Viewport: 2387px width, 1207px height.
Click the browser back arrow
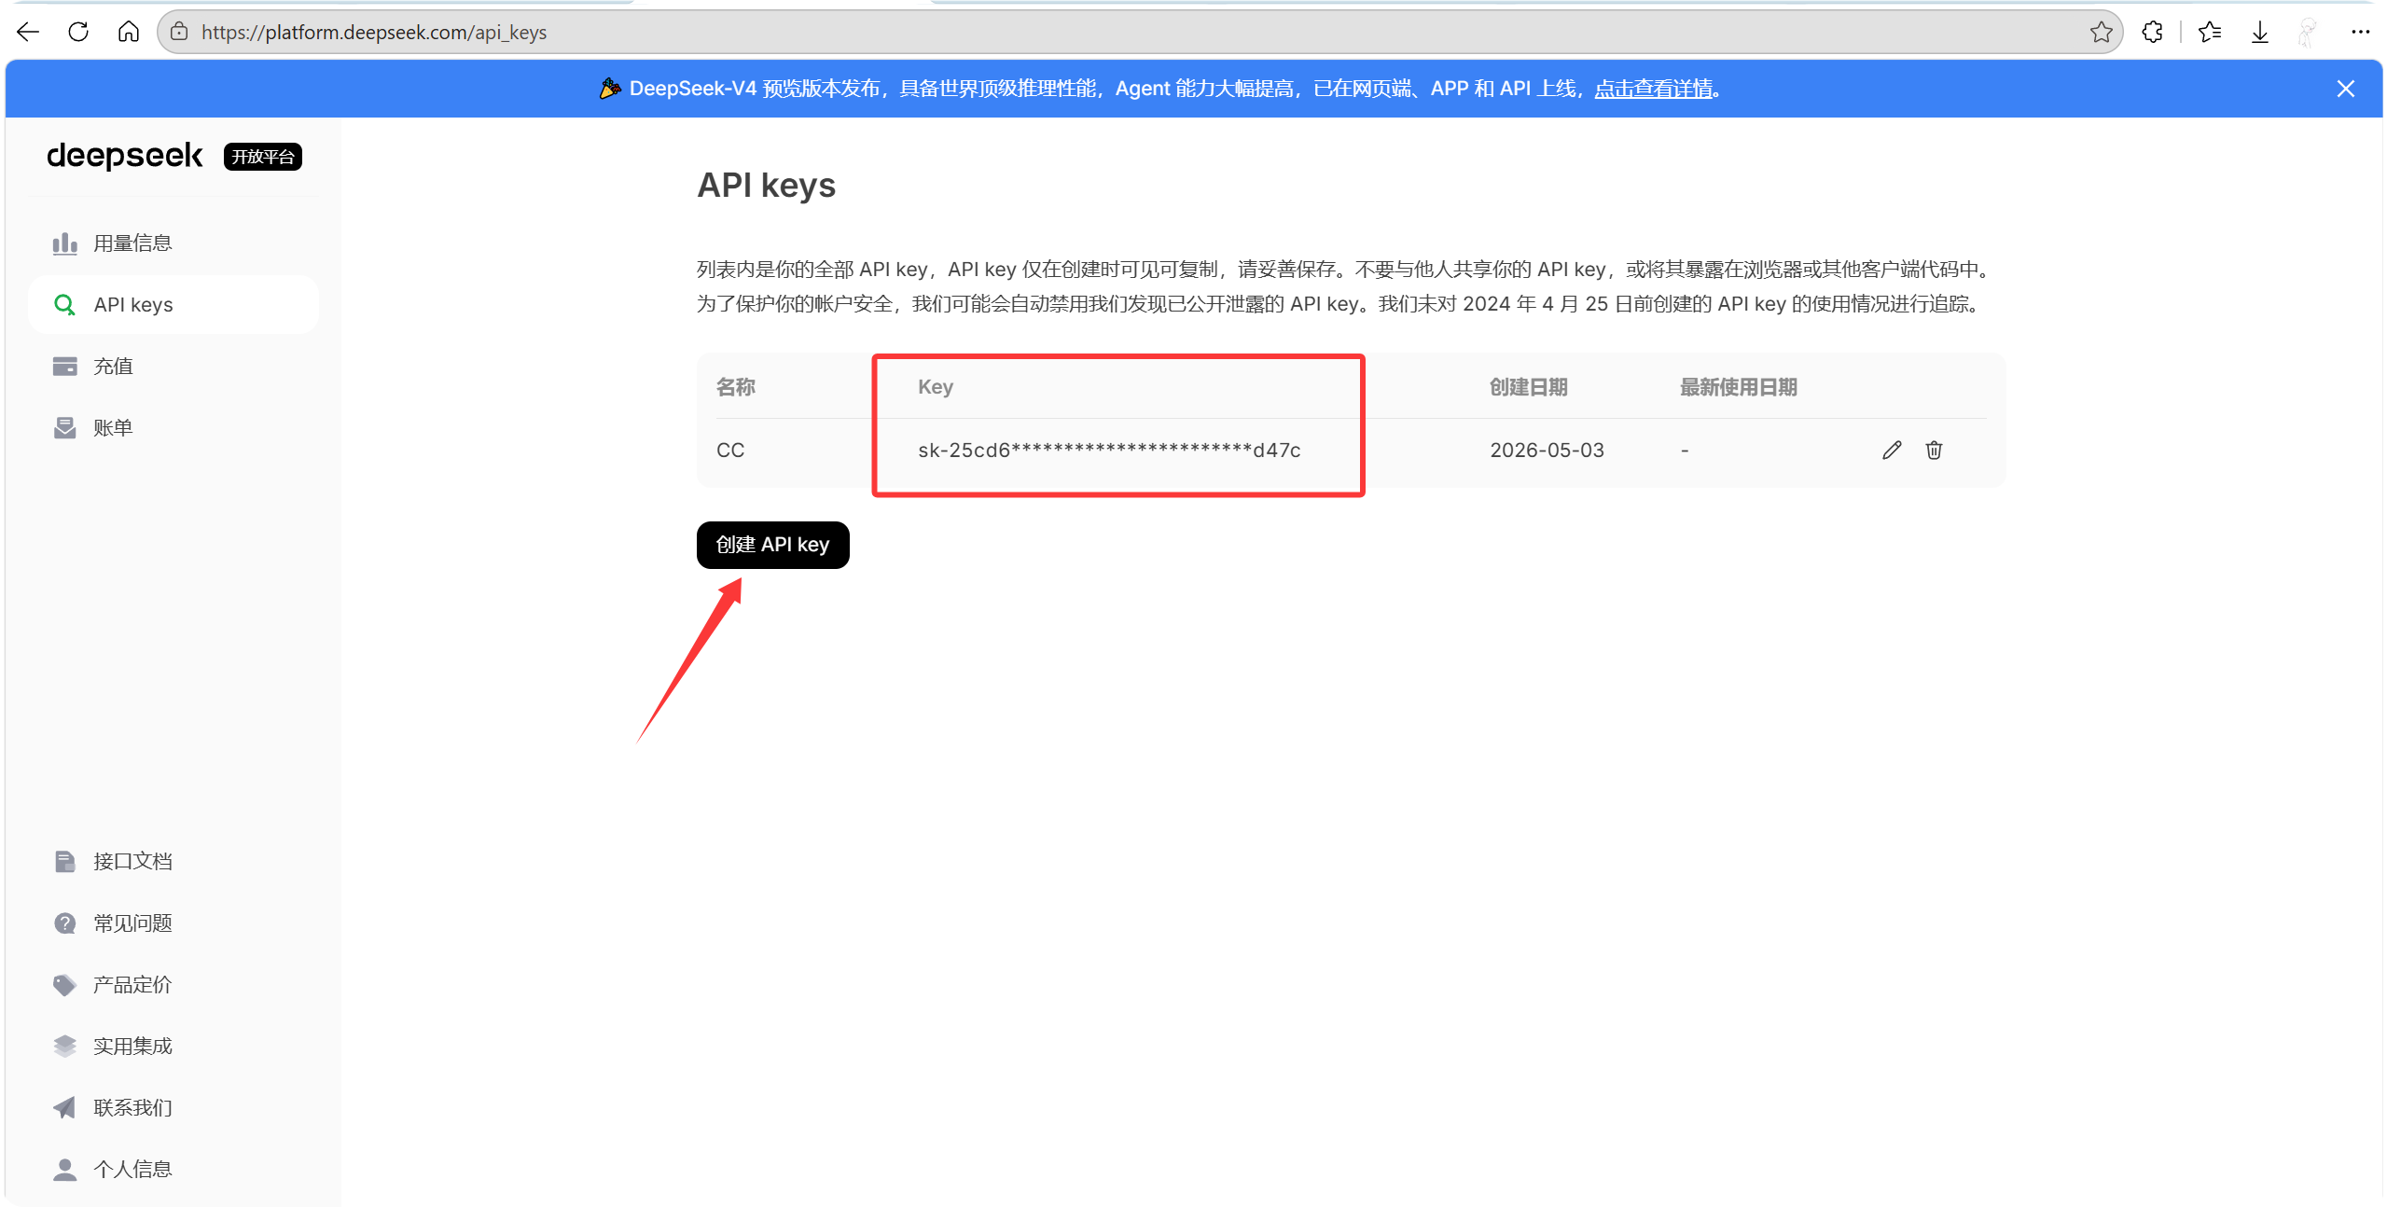(x=28, y=32)
